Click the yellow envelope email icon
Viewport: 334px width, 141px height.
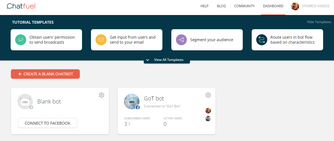(101, 40)
